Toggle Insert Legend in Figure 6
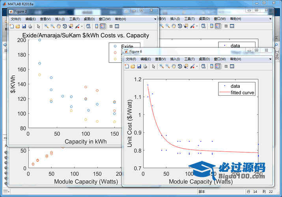This screenshot has width=282, height=197. click(x=218, y=67)
